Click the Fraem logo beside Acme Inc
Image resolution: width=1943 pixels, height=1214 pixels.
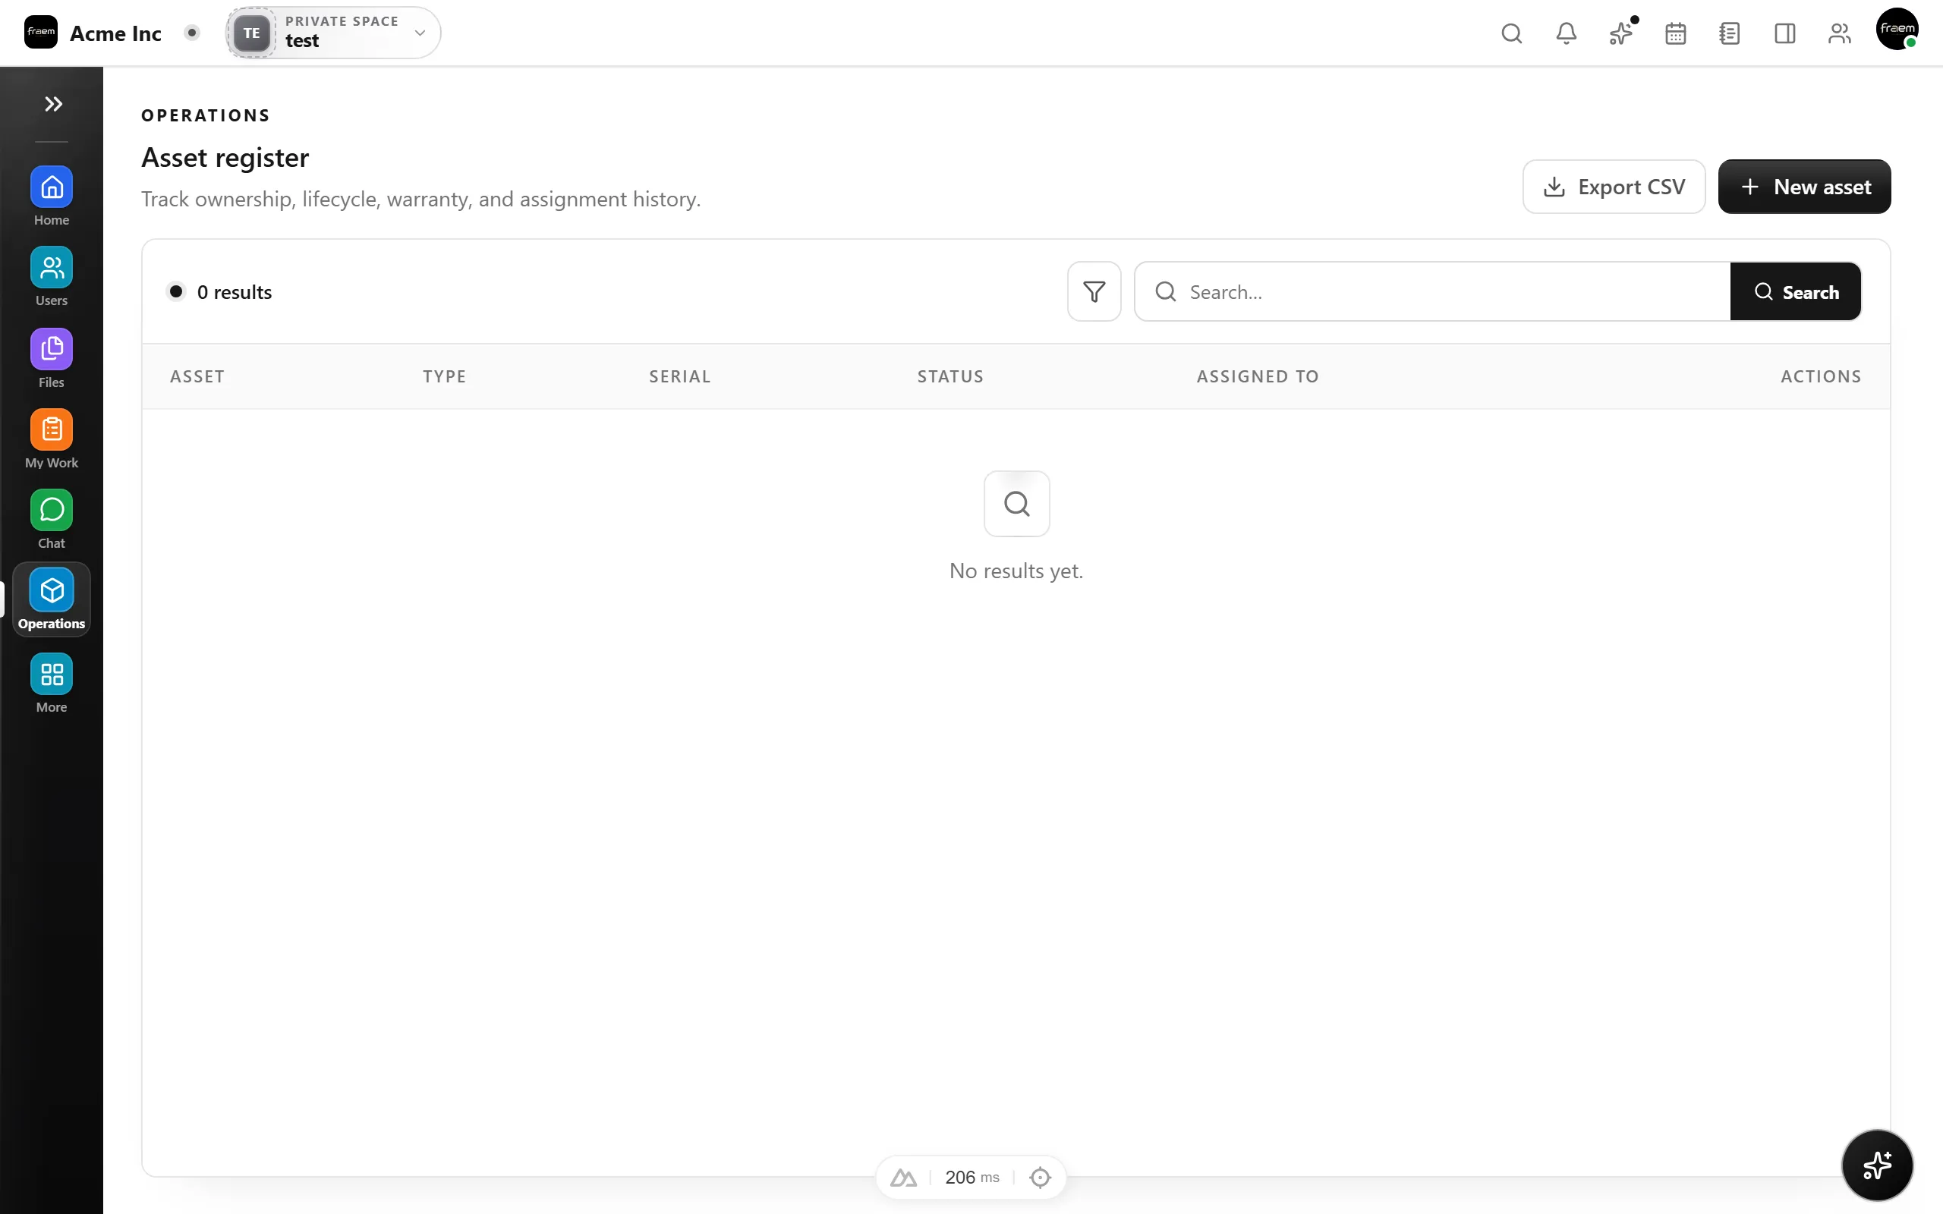tap(41, 32)
